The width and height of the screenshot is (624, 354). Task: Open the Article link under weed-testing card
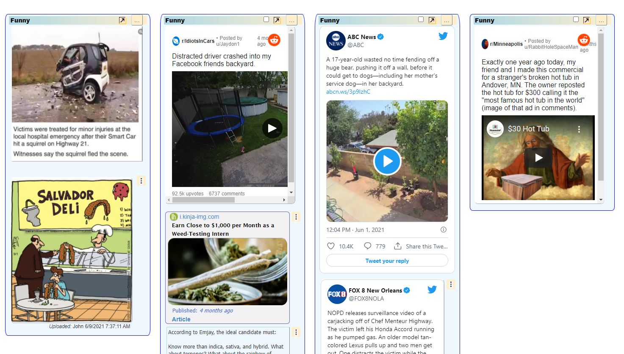tap(181, 319)
